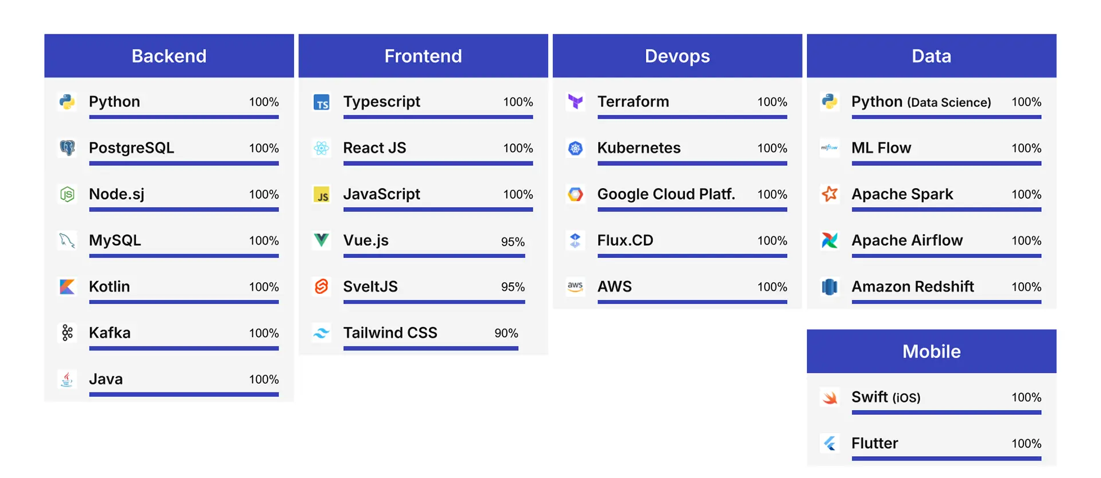
Task: Select the Devops category header
Action: pyautogui.click(x=677, y=56)
